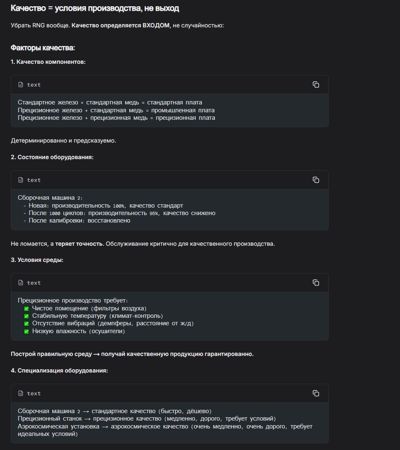400x450 pixels.
Task: Click the "Факторы качества:" subheading
Action: [43, 48]
